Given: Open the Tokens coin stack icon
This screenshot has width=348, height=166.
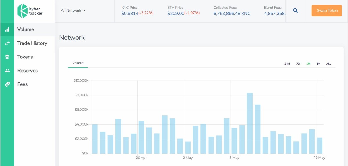Looking at the screenshot, I should (7, 57).
